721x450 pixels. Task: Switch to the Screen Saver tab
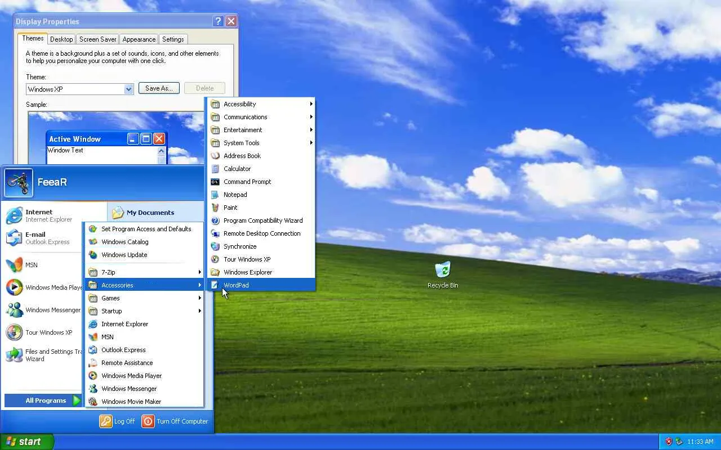(x=98, y=39)
